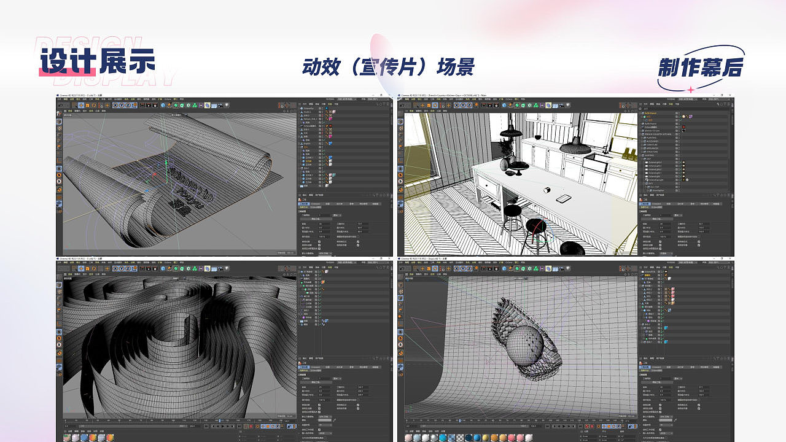
Task: Select the Cube primitive icon in sphere window
Action: [x=504, y=268]
